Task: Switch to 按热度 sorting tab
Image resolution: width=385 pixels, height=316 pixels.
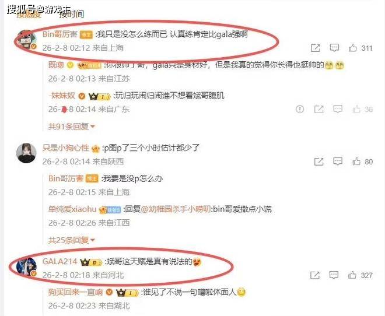Action: click(29, 14)
